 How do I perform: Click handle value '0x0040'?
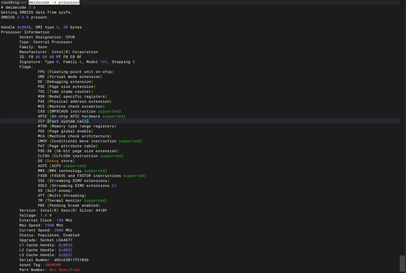click(x=24, y=27)
